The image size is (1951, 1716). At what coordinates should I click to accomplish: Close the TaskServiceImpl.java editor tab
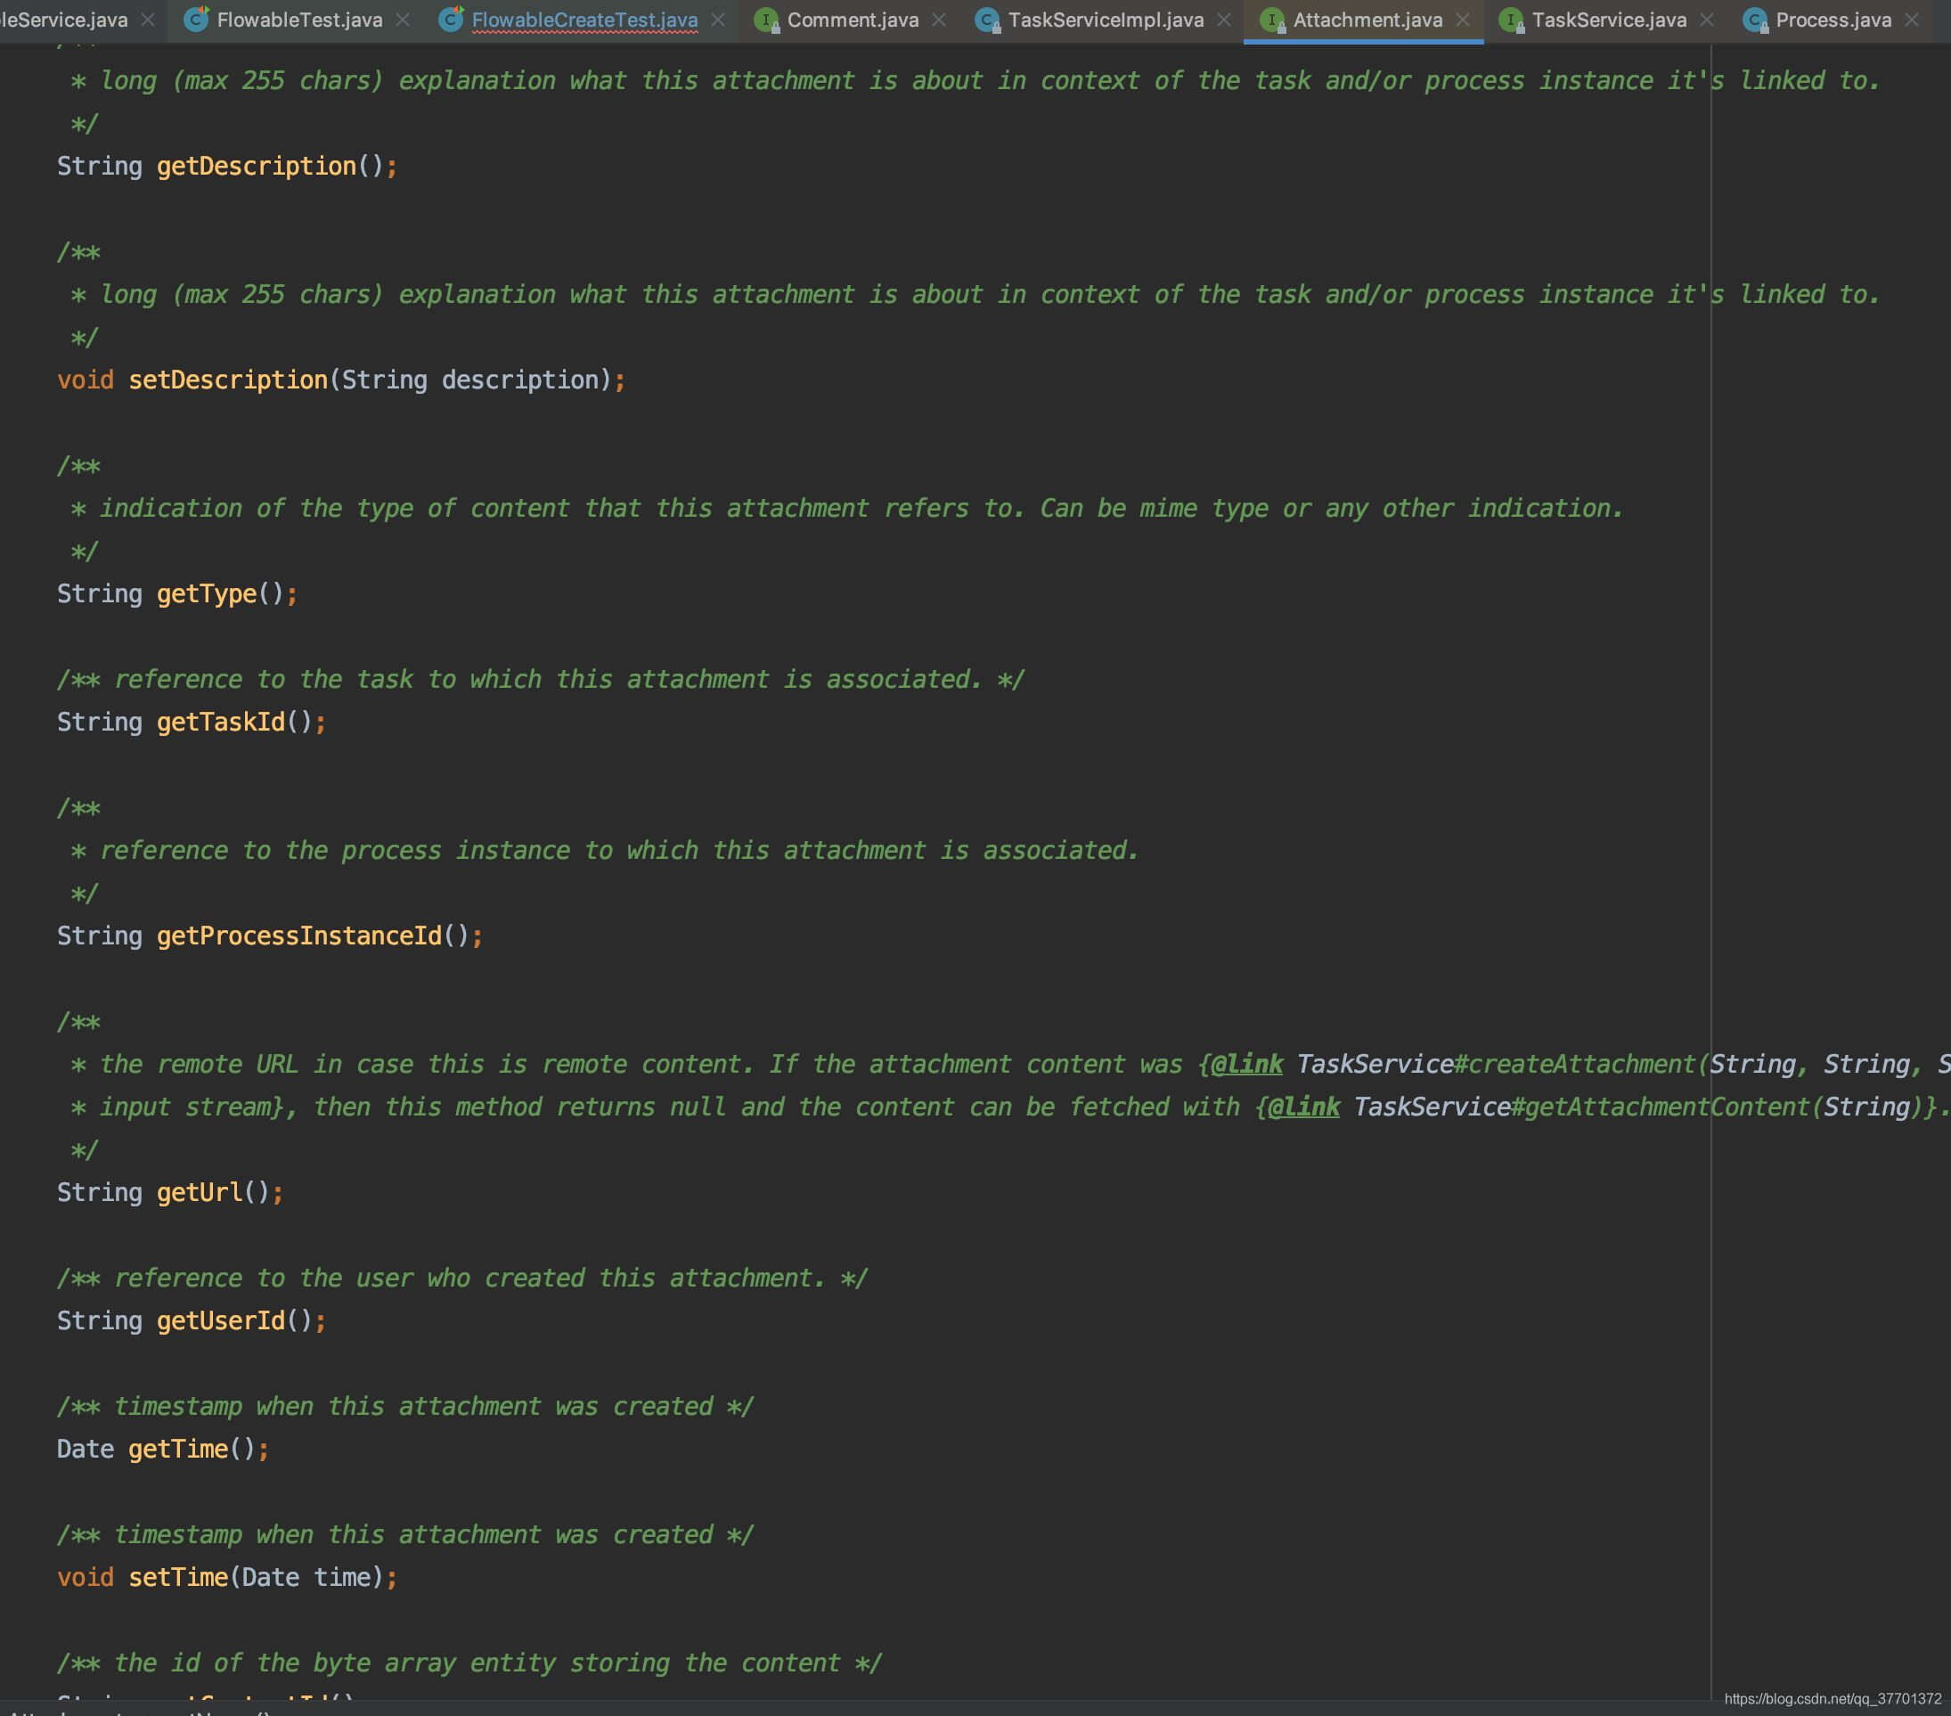point(1224,19)
